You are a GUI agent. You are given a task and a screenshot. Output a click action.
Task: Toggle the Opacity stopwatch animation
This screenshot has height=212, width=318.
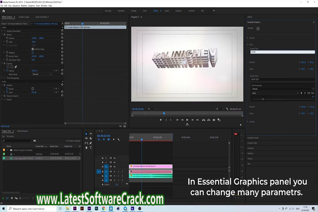tap(7, 71)
